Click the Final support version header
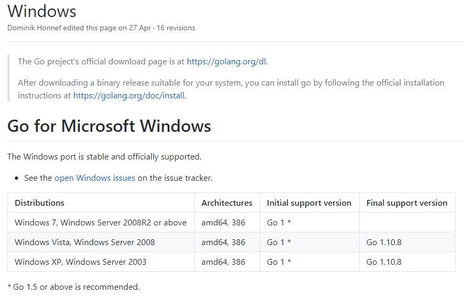This screenshot has height=302, width=464. tap(407, 203)
